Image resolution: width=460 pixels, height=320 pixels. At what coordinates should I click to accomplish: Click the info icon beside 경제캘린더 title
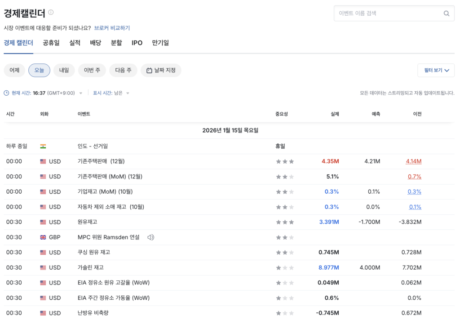point(51,12)
